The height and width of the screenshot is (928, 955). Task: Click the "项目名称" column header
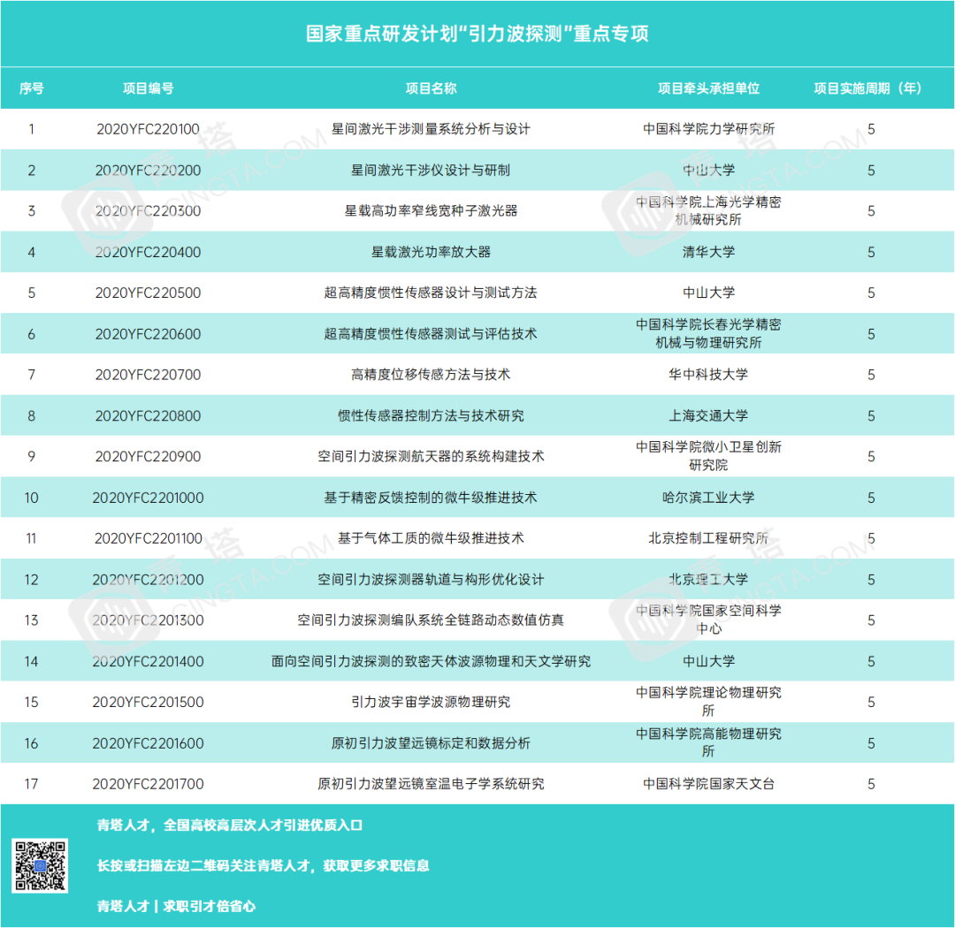[x=431, y=88]
